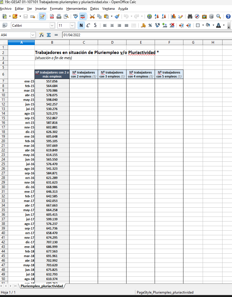Export directly as PDF
The height and width of the screenshot is (297, 232).
(52, 17)
